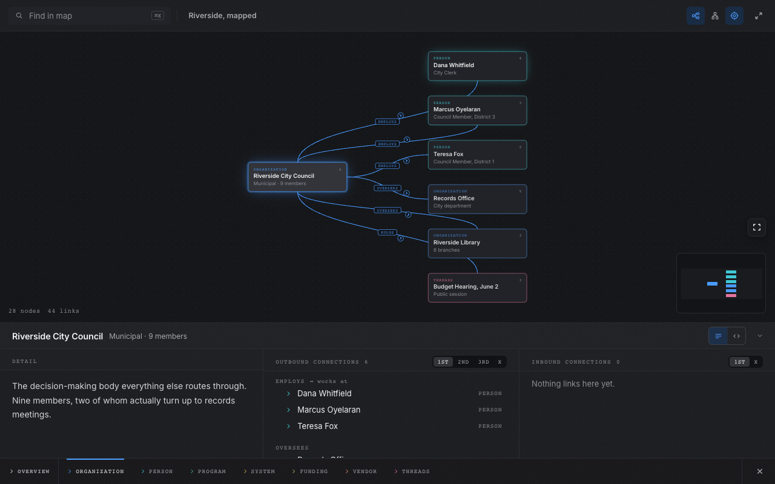775x484 pixels.
Task: Collapse the detail panel with the chevron
Action: [760, 336]
